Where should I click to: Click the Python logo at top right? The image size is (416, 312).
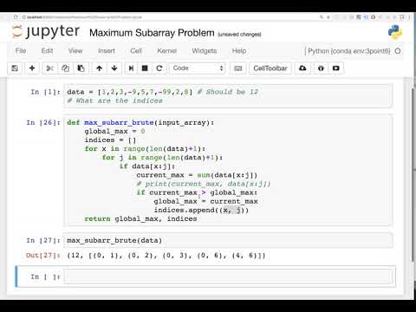[x=395, y=32]
